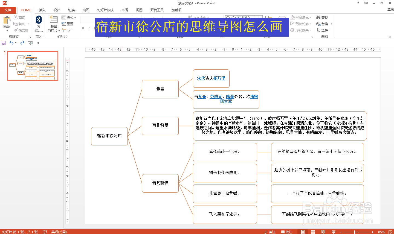Switch to the HOME tab
This screenshot has width=394, height=234.
(x=26, y=10)
